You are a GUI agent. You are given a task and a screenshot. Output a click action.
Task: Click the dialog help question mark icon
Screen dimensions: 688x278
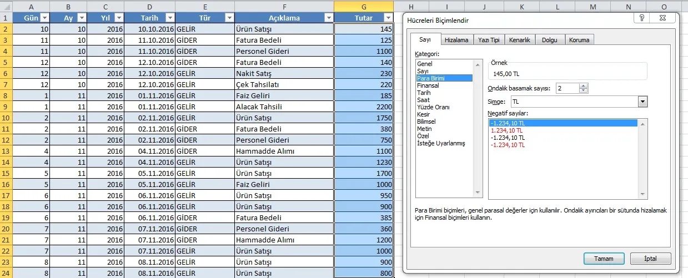tap(642, 18)
